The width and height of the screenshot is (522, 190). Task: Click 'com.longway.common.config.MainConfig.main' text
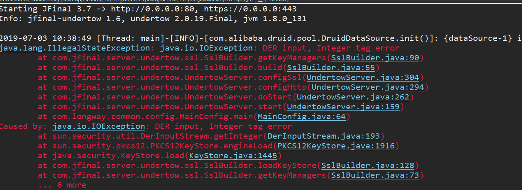click(x=153, y=117)
